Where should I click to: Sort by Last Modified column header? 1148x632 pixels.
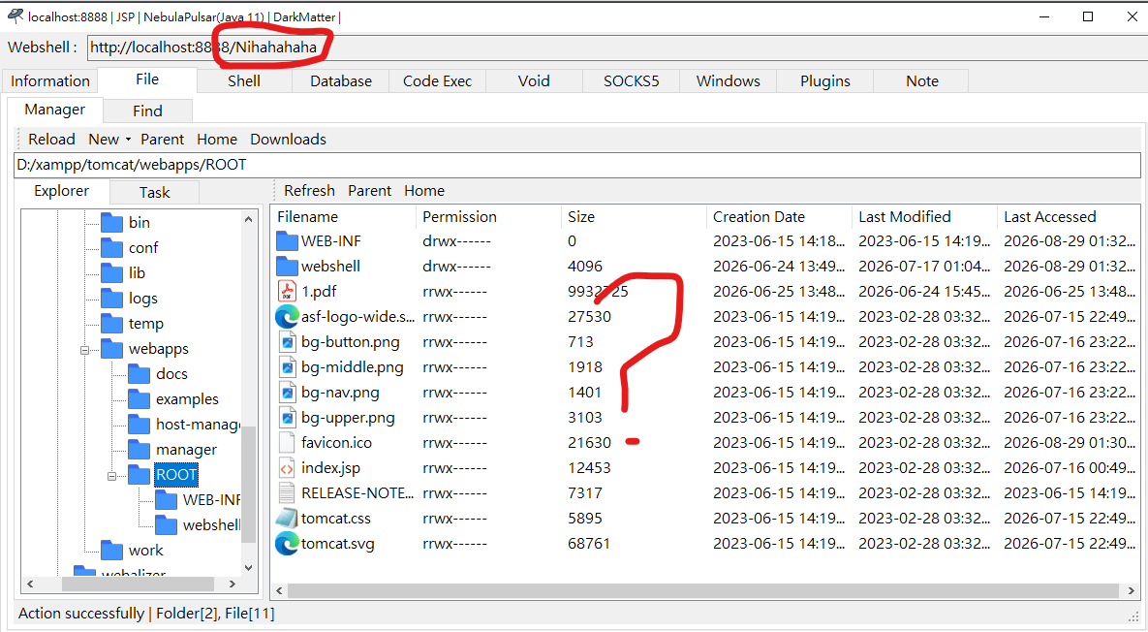click(924, 217)
